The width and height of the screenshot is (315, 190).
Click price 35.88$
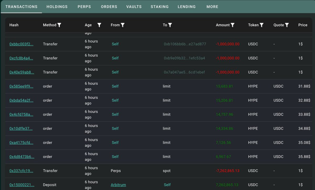pyautogui.click(x=304, y=157)
